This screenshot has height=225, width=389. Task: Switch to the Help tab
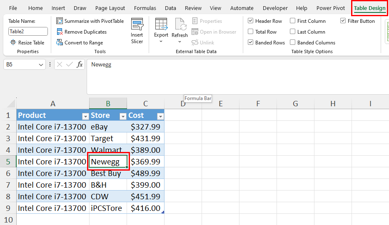tap(302, 8)
